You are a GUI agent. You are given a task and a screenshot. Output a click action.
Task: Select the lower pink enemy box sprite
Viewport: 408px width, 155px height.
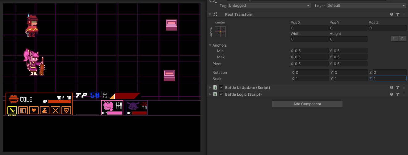click(x=169, y=76)
